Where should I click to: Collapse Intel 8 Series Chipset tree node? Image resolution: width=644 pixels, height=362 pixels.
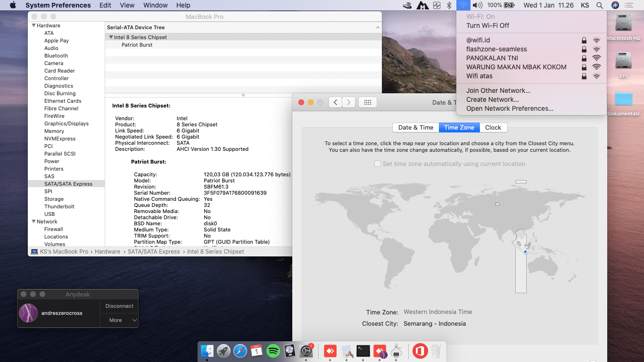click(x=111, y=37)
